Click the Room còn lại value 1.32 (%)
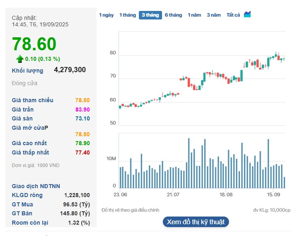Screen dimensions: 296x236 (79, 223)
